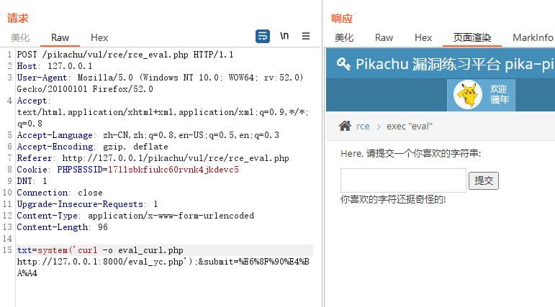Click the DNT header line
555x307 pixels.
(32, 181)
